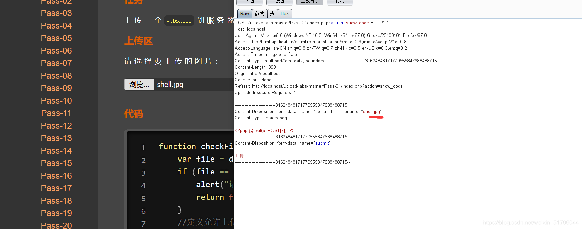Open Pass-08 in the sidebar

point(56,76)
